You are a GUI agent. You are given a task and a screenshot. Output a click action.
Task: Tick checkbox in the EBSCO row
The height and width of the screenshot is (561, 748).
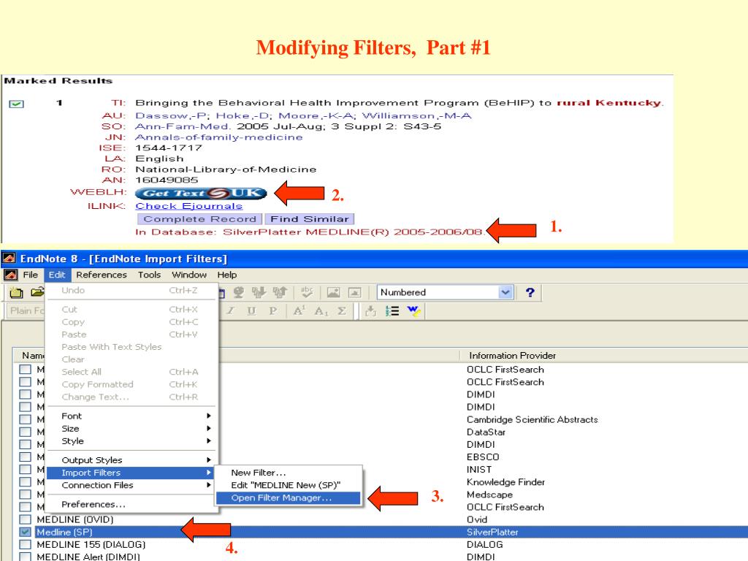(26, 457)
